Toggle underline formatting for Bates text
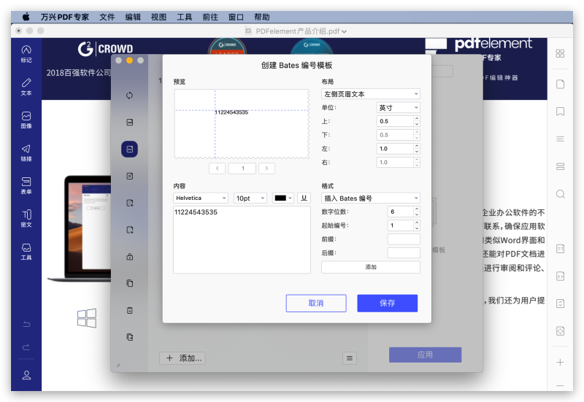Screen dimensions: 584x402 304,198
